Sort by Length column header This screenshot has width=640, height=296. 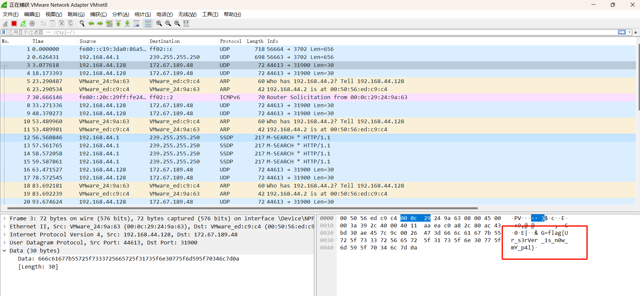tap(255, 41)
